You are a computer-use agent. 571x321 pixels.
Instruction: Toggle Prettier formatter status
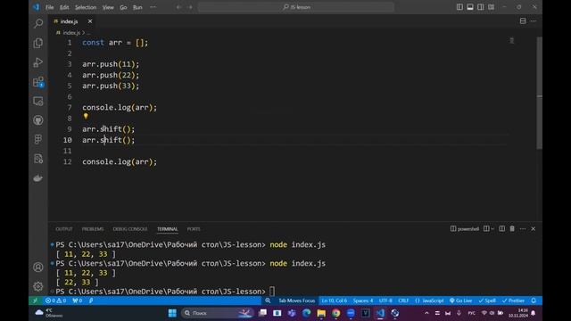coord(513,300)
